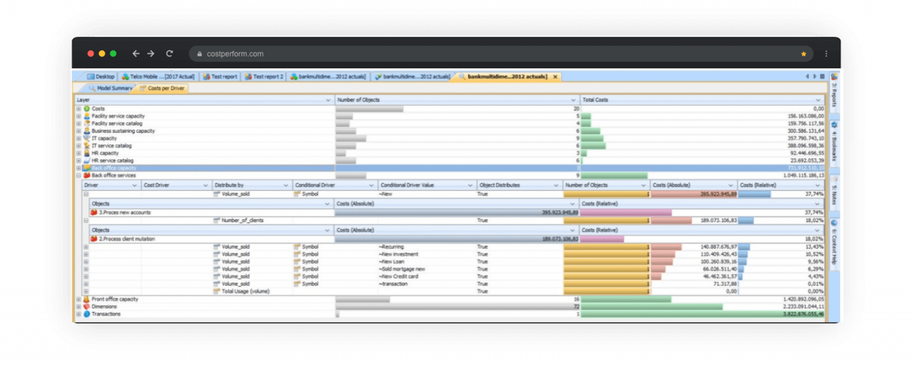The width and height of the screenshot is (913, 369).
Task: Go back using the browser back arrow
Action: click(x=135, y=53)
